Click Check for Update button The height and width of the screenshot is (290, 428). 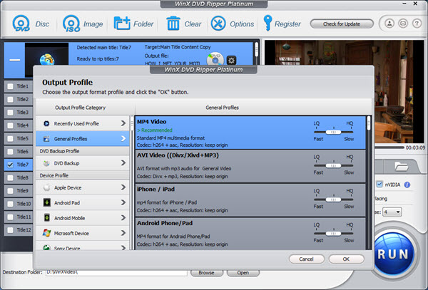342,24
